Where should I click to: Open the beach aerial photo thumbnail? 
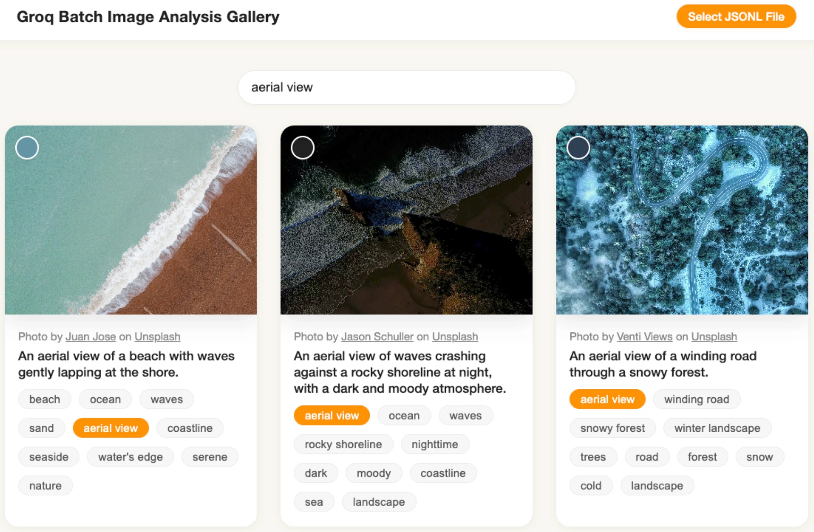(131, 220)
